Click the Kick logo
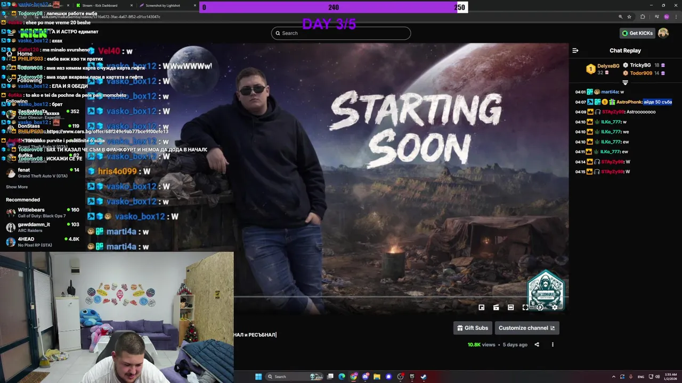The height and width of the screenshot is (383, 682). click(34, 33)
